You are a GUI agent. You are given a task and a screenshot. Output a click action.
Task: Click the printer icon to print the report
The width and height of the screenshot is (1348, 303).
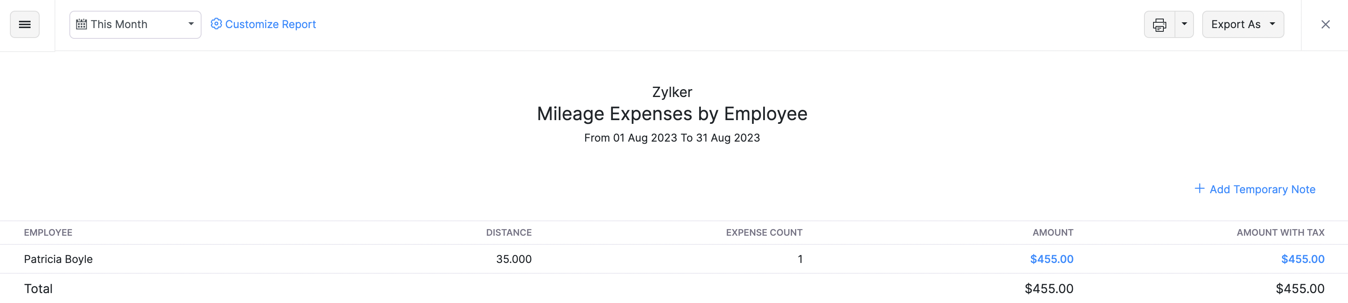[x=1160, y=24]
